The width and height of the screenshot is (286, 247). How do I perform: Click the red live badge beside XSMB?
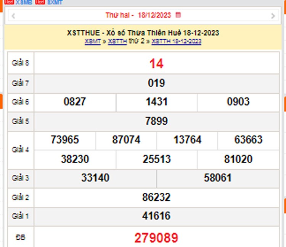10,2
